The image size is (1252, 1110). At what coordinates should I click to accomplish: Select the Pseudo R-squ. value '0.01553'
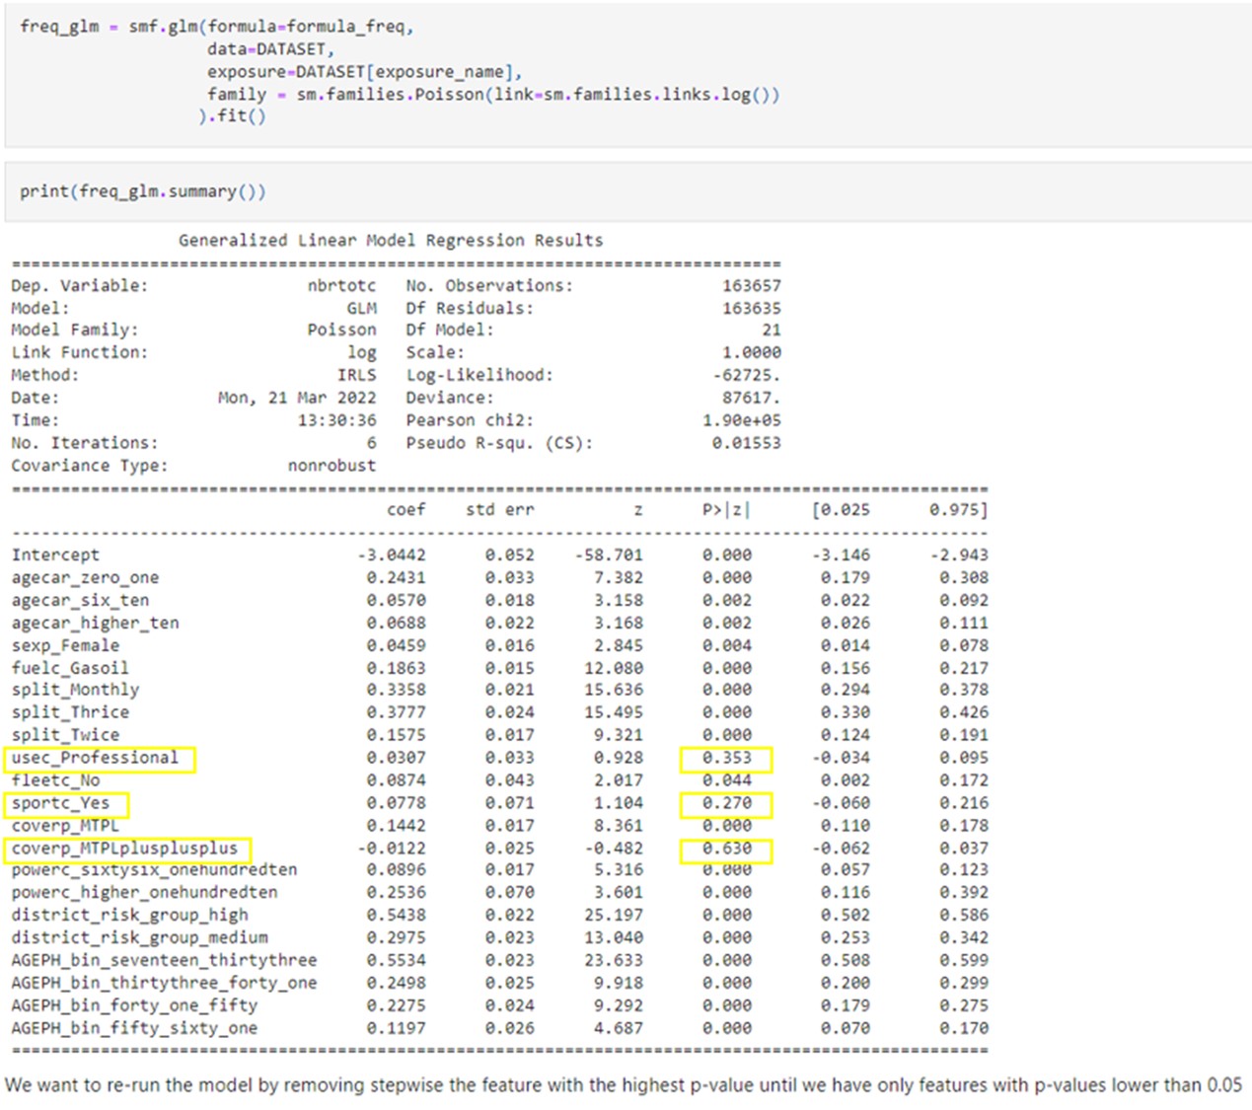click(x=746, y=444)
